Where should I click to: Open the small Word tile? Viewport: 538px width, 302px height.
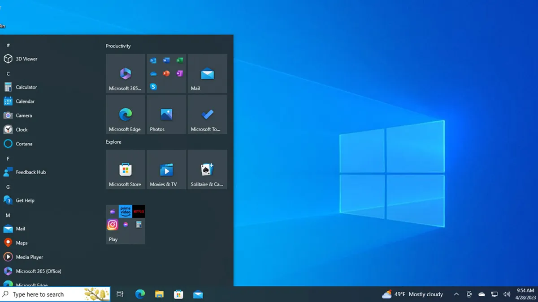(166, 60)
